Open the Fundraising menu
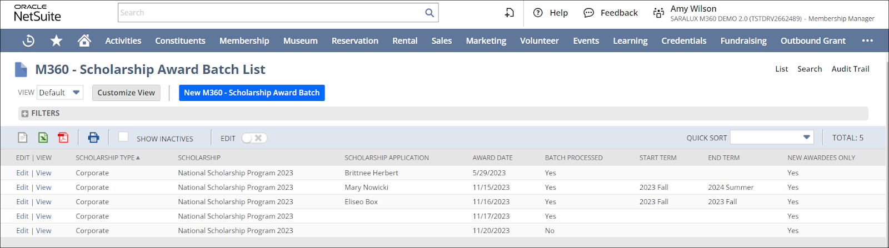This screenshot has width=889, height=248. (x=743, y=41)
